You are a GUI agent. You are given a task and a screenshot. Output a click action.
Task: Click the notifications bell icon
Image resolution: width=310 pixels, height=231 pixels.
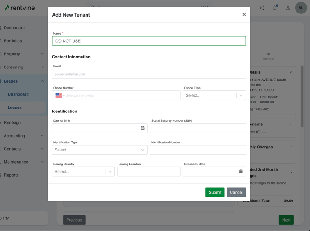pyautogui.click(x=275, y=8)
